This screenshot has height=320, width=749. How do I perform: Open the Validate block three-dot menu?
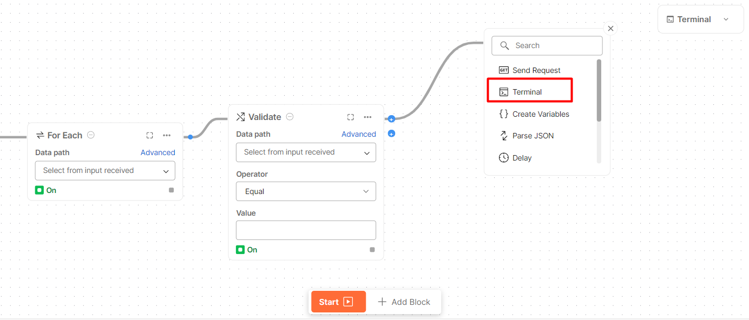point(368,117)
